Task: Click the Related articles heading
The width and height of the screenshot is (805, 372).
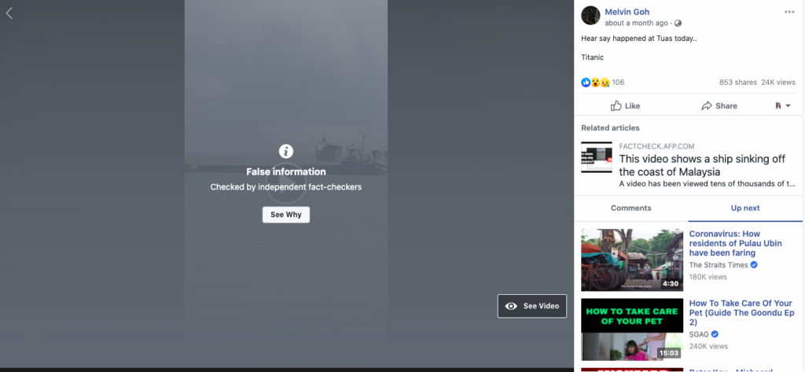Action: (610, 128)
